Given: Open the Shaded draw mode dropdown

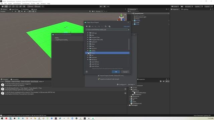Looking at the screenshot, I should click(x=7, y=11).
